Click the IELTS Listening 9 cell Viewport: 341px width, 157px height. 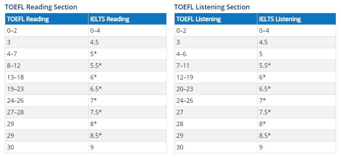pyautogui.click(x=297, y=148)
